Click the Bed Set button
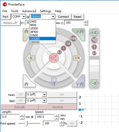119x132 pixels. click(62, 101)
